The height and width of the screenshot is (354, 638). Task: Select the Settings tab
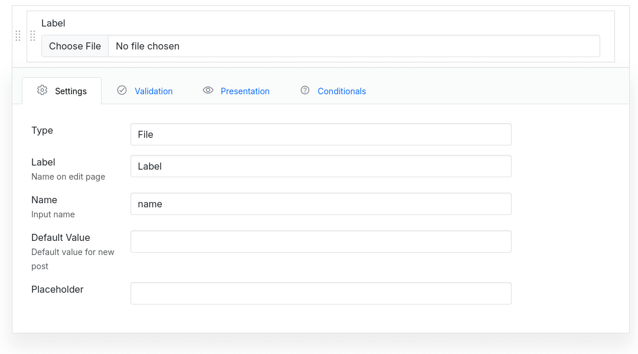click(x=71, y=91)
